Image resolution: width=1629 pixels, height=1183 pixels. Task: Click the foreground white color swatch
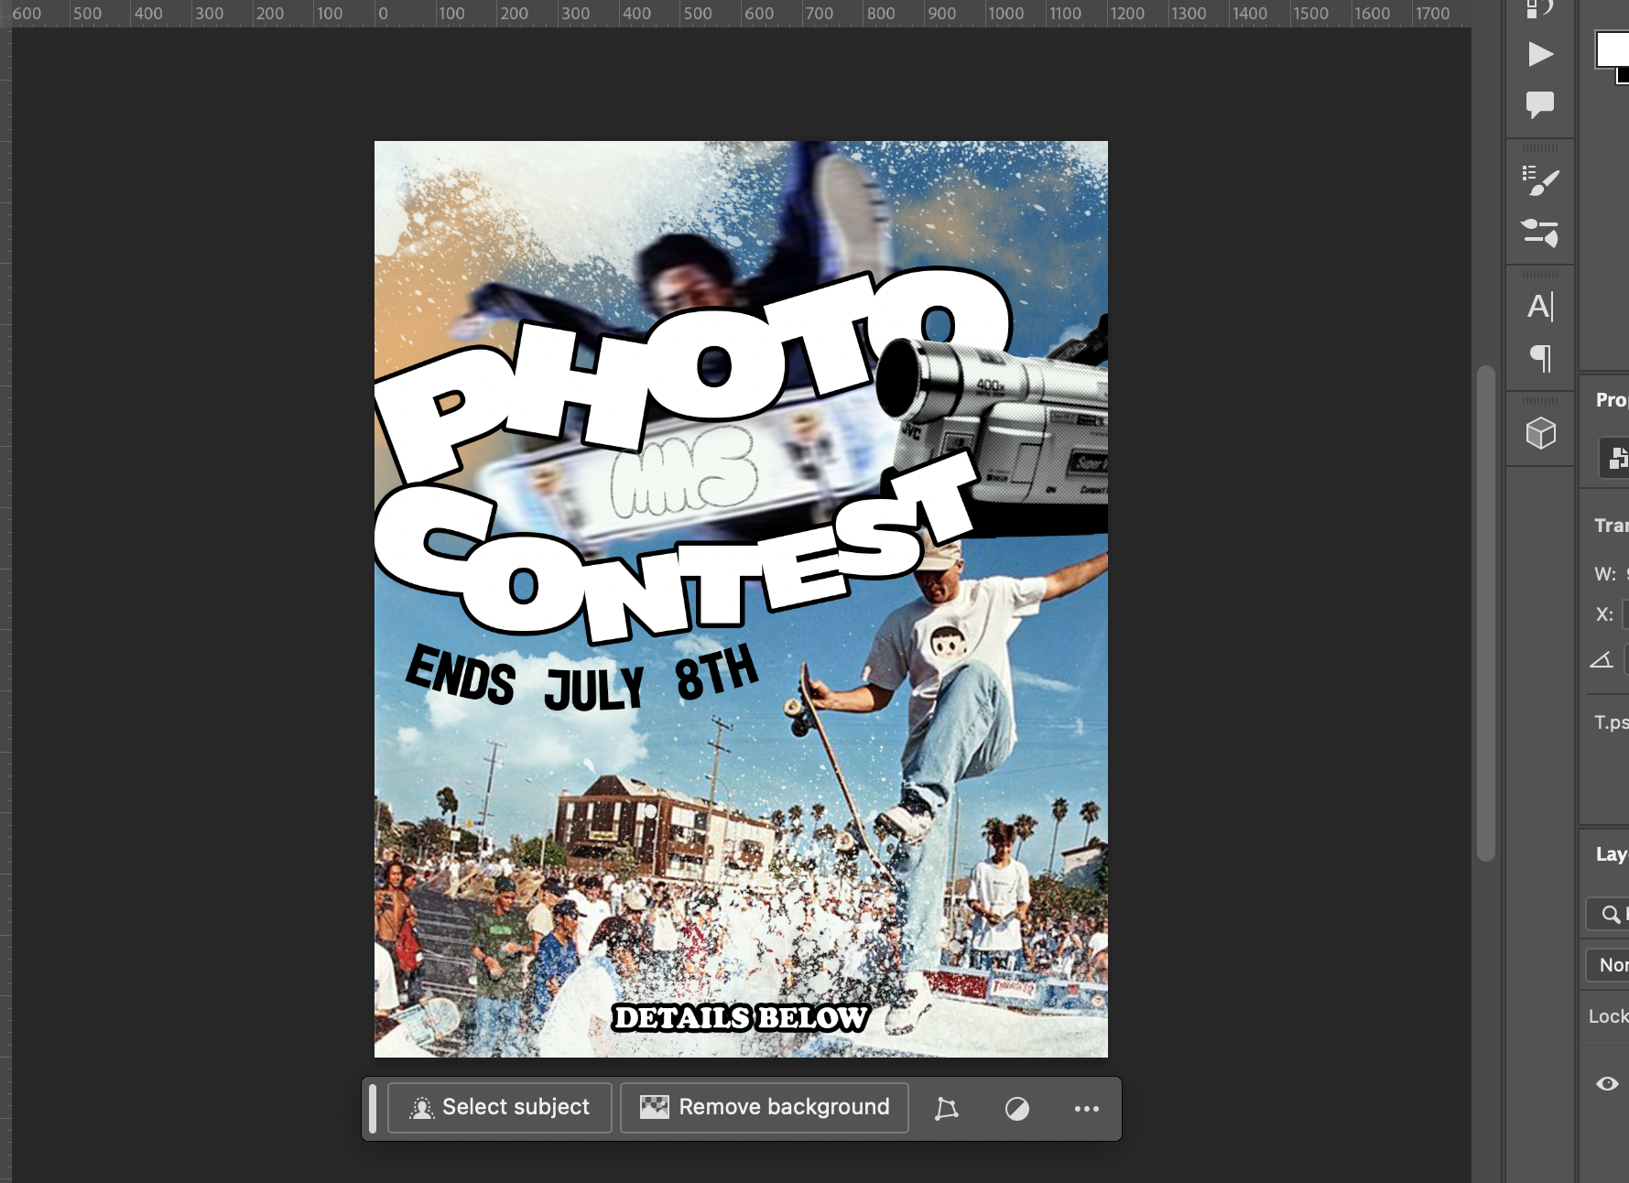click(1612, 49)
